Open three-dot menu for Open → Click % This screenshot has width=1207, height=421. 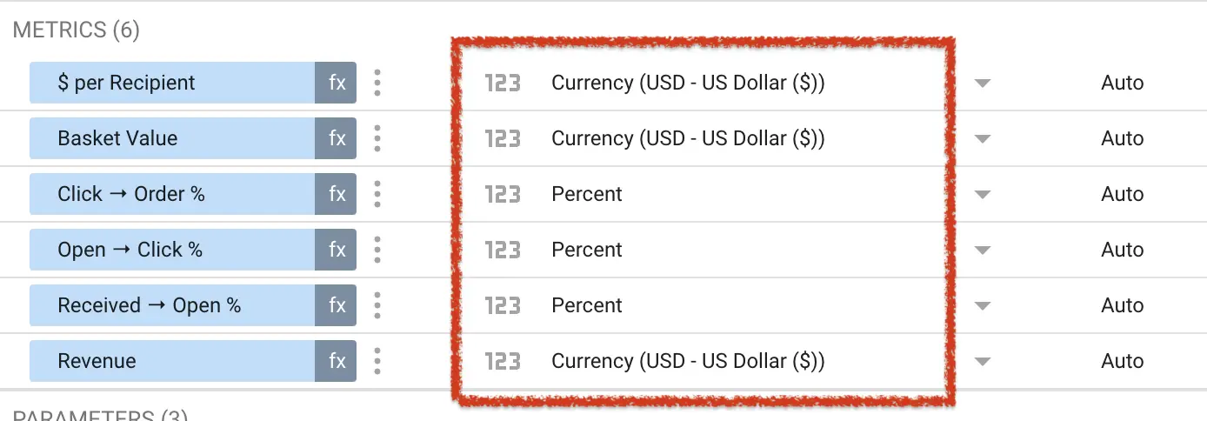(377, 250)
